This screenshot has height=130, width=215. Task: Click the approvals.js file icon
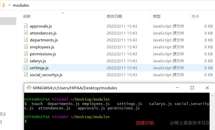tap(26, 26)
